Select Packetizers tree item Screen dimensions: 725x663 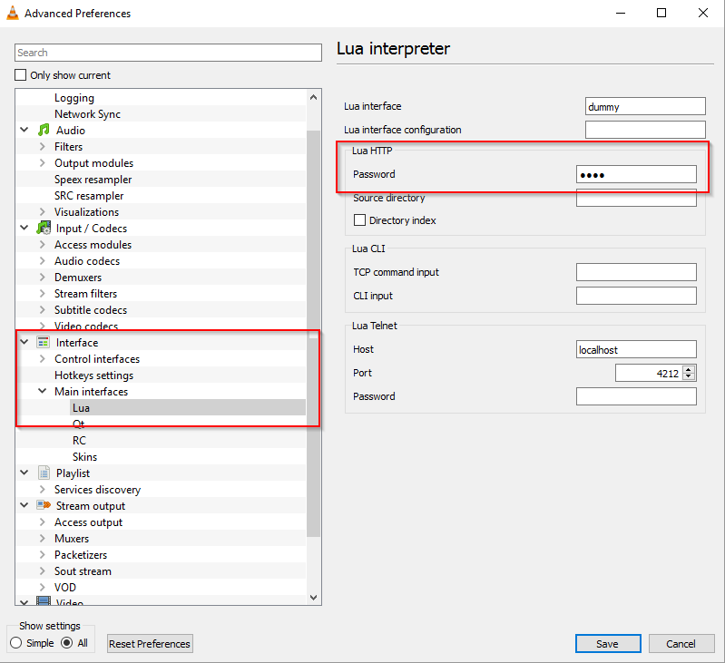(81, 555)
